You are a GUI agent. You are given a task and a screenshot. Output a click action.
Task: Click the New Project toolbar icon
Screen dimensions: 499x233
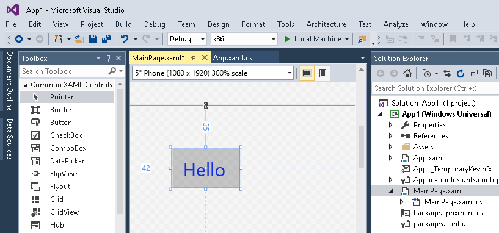coord(58,39)
